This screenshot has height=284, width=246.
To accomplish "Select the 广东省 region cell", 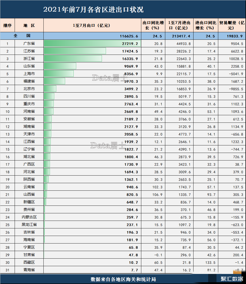I will pos(29,44).
